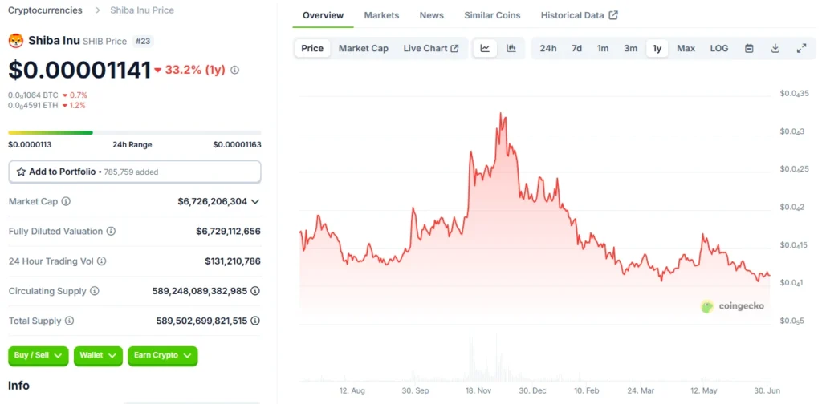822x404 pixels.
Task: Click the 24h Range progress bar
Action: (x=134, y=132)
